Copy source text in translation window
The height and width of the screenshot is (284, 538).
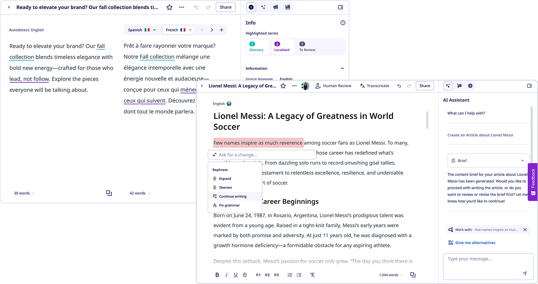point(109,193)
